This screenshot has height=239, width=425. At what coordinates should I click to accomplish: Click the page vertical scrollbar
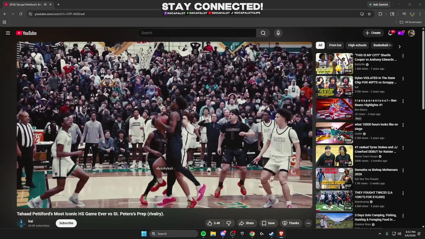coord(423,70)
